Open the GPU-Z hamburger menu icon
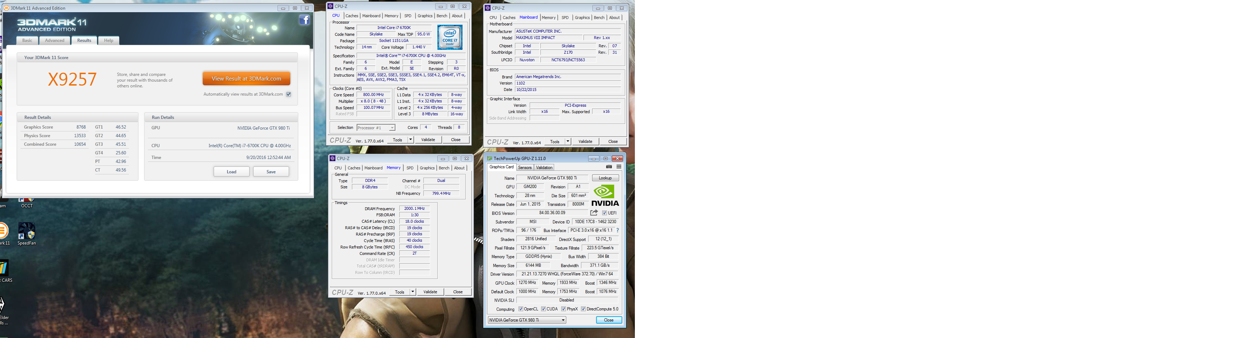Viewport: 1241px width, 338px height. click(x=619, y=167)
